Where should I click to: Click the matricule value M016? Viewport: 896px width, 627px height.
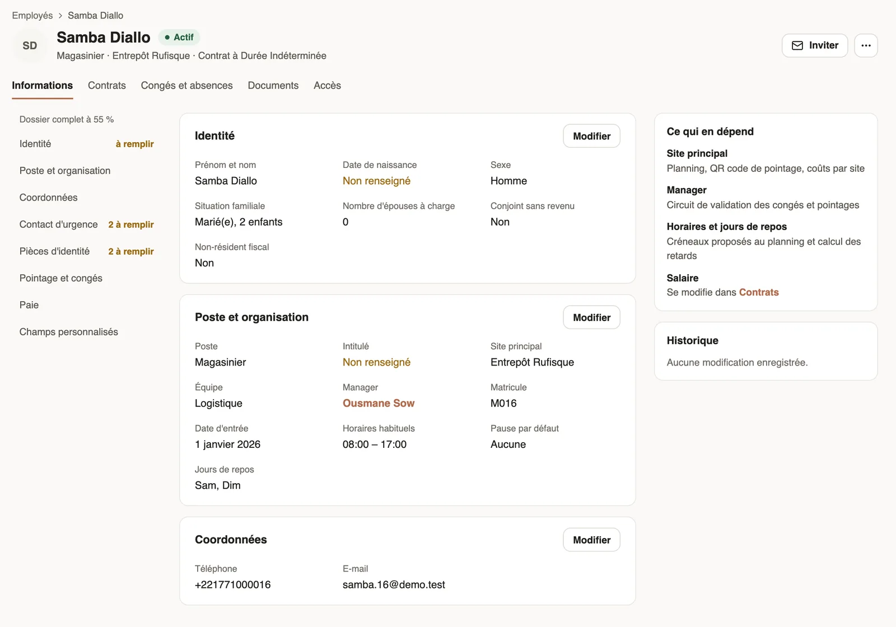pos(503,403)
